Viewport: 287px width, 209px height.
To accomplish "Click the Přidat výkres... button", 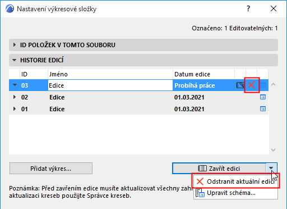I will 51,169.
